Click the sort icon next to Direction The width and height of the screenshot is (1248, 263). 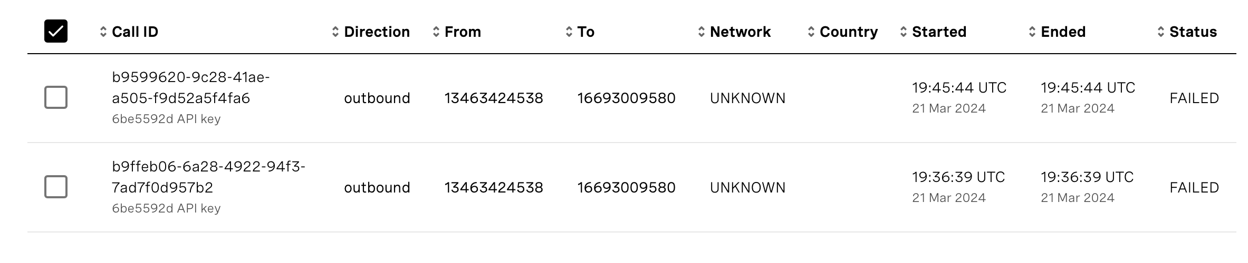tap(335, 32)
